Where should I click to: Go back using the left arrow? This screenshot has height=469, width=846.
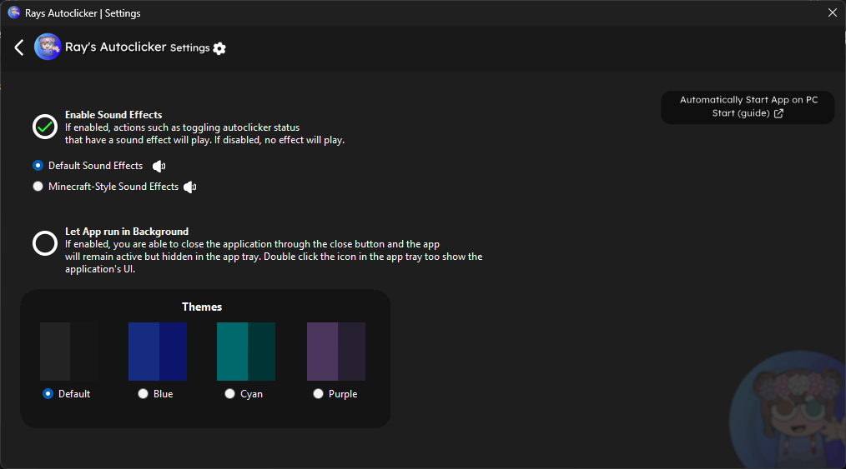pyautogui.click(x=19, y=47)
